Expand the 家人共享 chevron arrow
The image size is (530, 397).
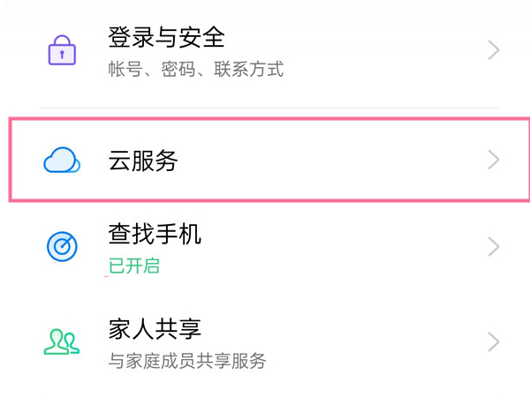coord(494,342)
